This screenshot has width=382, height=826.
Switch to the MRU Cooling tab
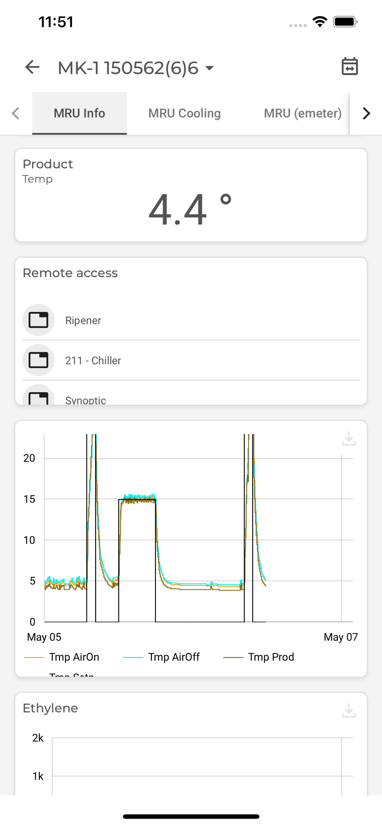[184, 113]
